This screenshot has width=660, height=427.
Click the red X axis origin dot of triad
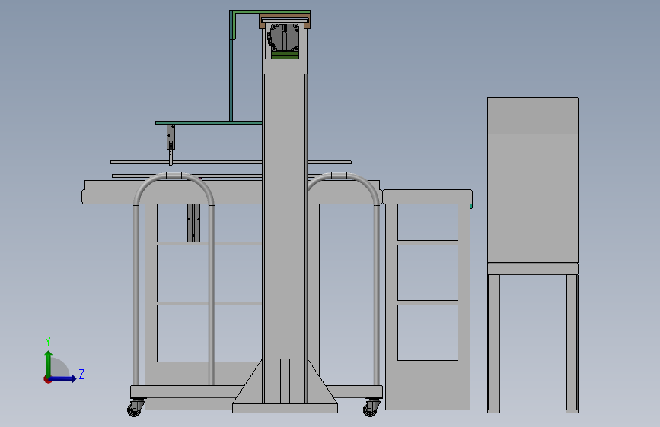47,379
